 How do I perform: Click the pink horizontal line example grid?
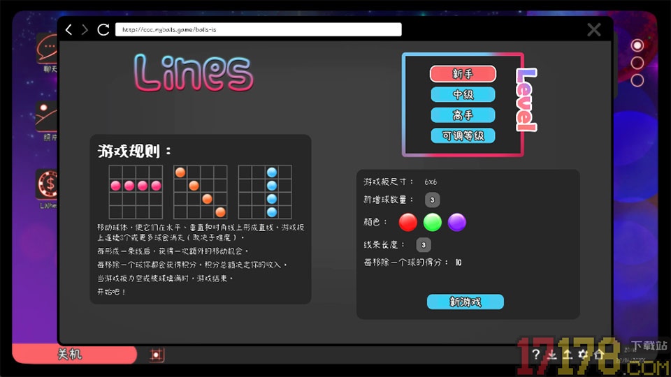click(x=136, y=192)
